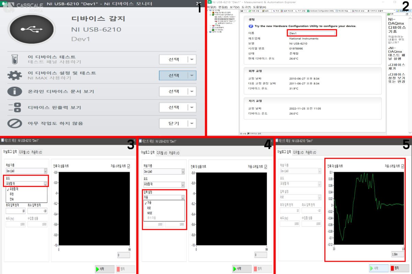Click the large USB device icon

point(31,30)
